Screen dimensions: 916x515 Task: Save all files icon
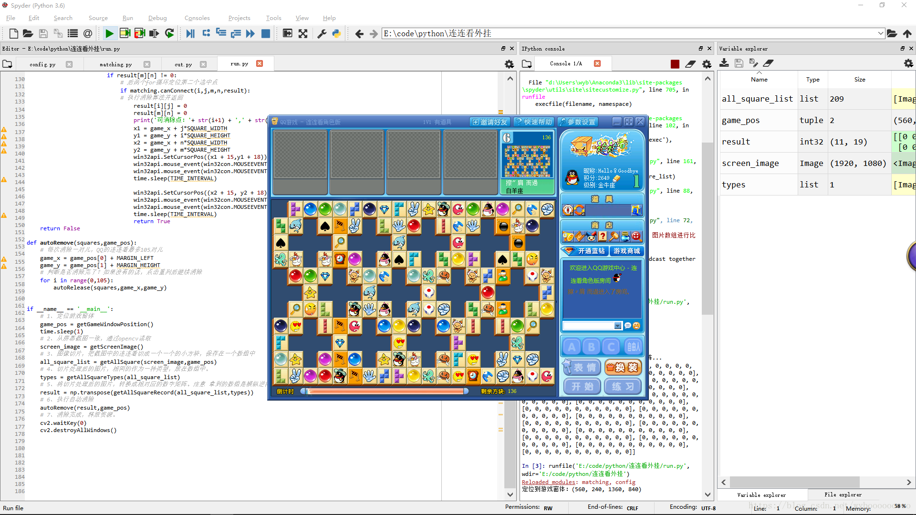tap(58, 33)
